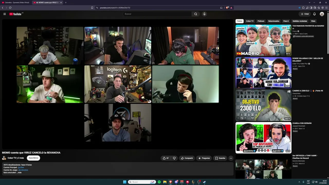The image size is (329, 185).
Task: Save the video with Guardar
Action: point(220,158)
